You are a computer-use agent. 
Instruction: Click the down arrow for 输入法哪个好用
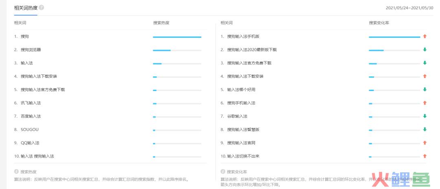[425, 89]
